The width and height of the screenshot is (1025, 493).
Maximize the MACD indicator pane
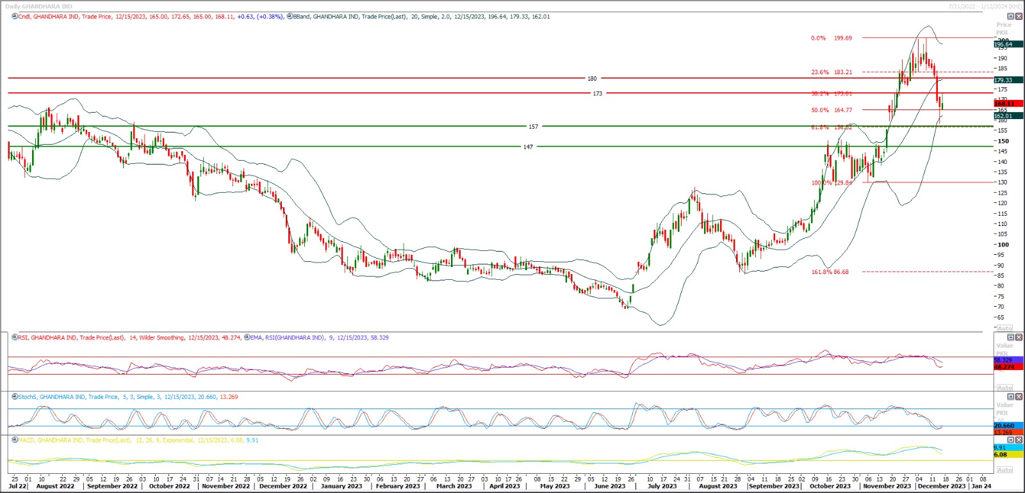1011,440
